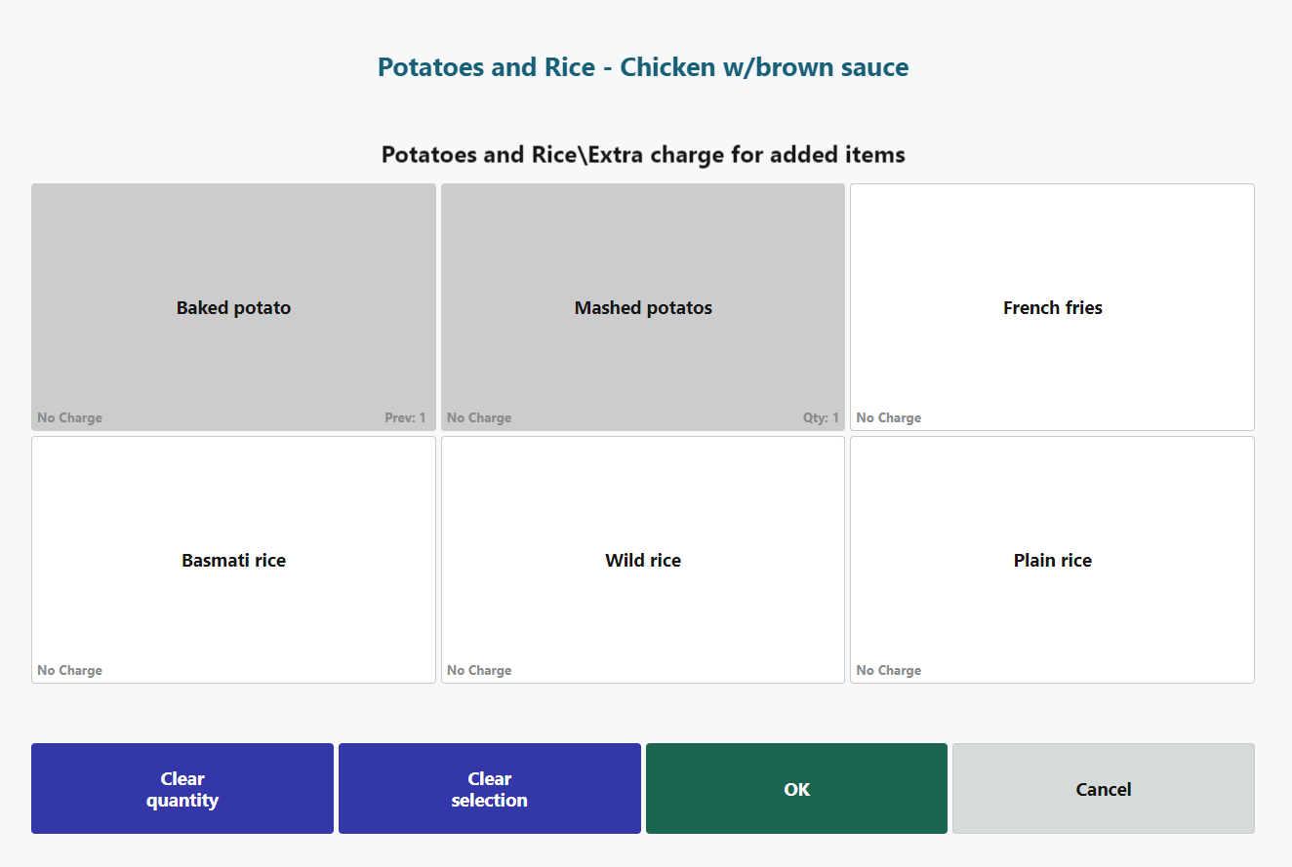Click 'No Charge' text under French fries
The image size is (1292, 867).
[x=888, y=418]
